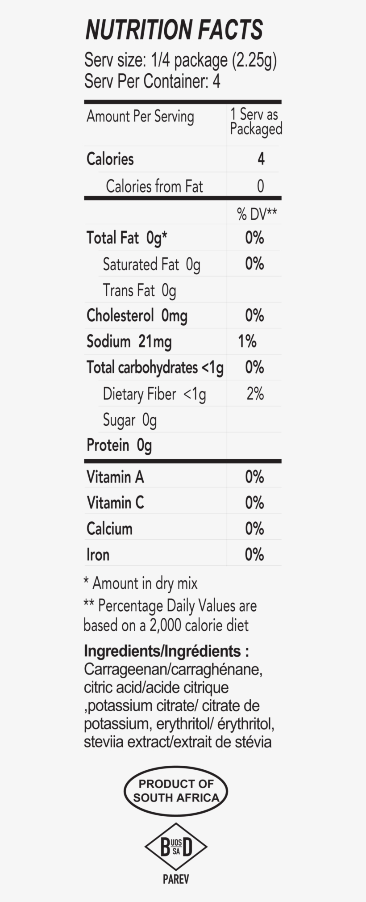Viewport: 366px width, 902px height.
Task: Click the Saturated Fat 0g entry
Action: point(151,264)
